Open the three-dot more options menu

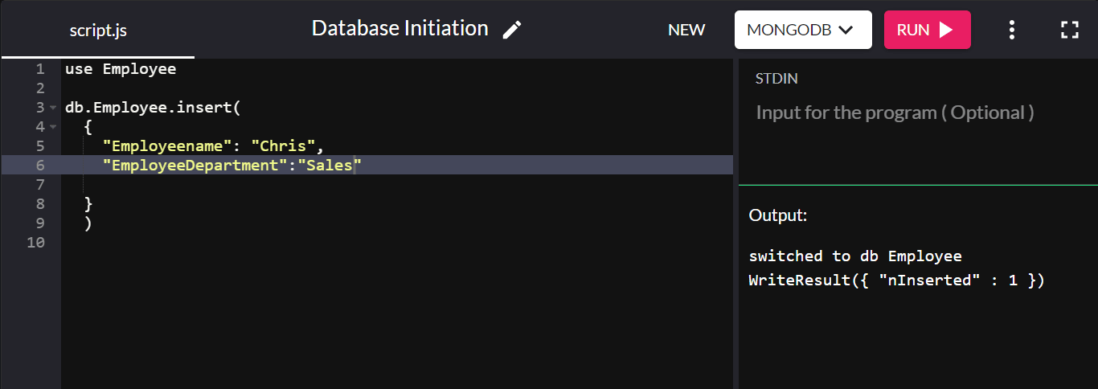pyautogui.click(x=1012, y=30)
